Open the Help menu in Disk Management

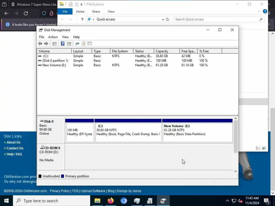point(76,37)
